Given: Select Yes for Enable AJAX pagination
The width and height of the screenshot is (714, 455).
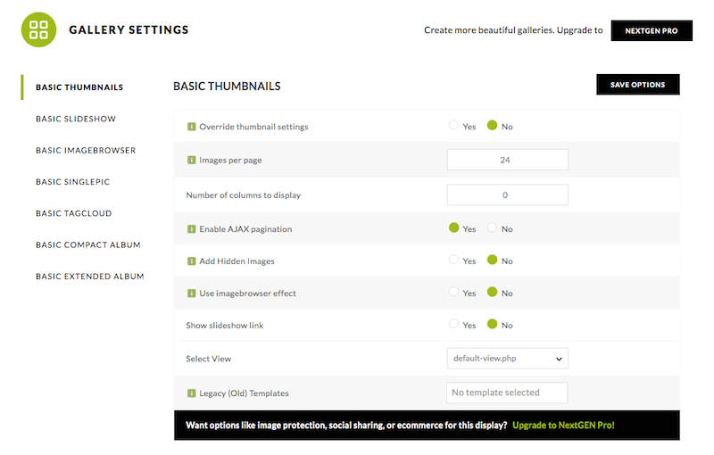Looking at the screenshot, I should click(454, 227).
